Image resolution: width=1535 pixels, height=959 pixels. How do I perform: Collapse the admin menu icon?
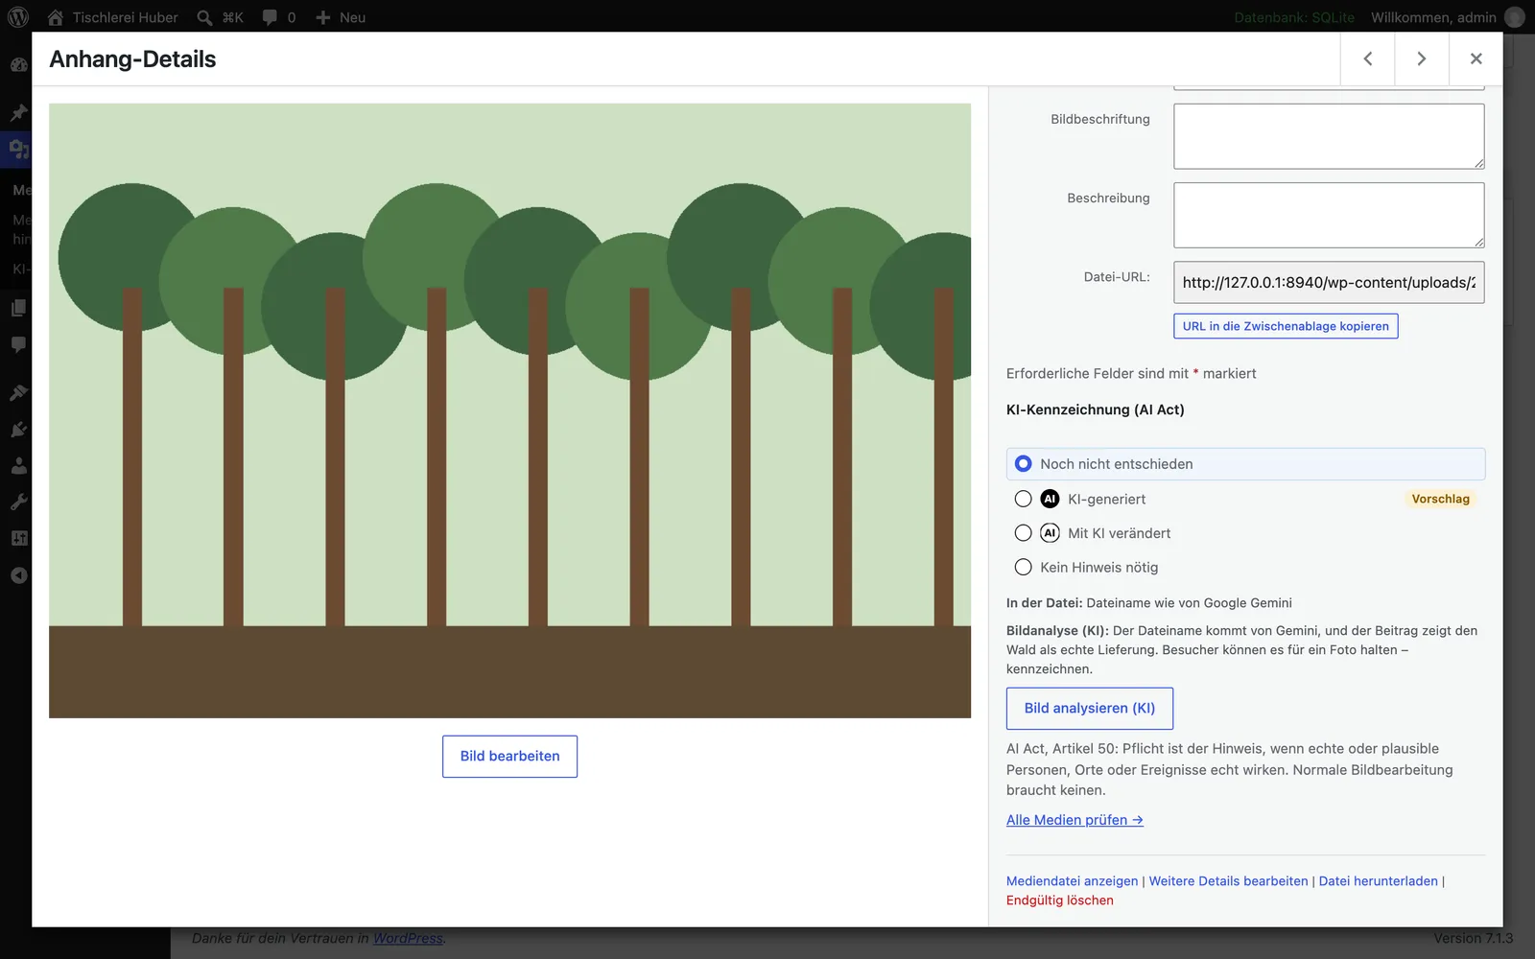18,575
